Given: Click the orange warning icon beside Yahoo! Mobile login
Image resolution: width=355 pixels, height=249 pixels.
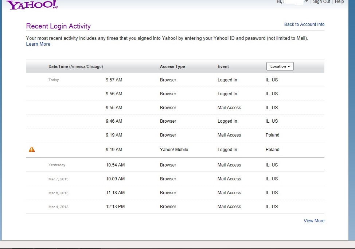Looking at the screenshot, I should pos(32,149).
